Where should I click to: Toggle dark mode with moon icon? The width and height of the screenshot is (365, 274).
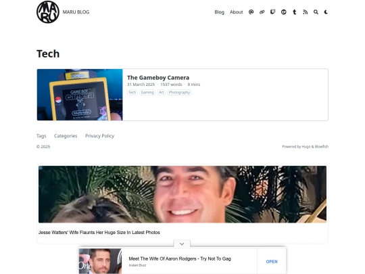click(x=326, y=12)
